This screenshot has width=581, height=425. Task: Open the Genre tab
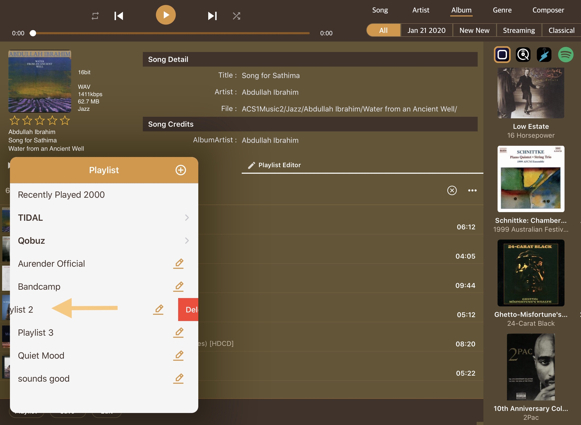click(x=502, y=10)
